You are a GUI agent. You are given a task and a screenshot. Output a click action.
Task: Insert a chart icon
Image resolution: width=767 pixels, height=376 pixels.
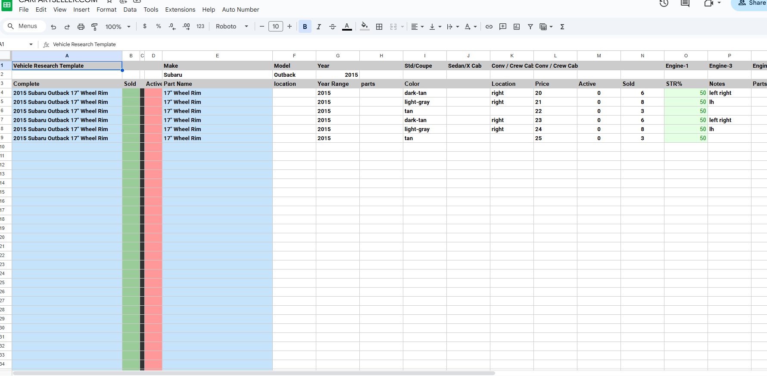pyautogui.click(x=517, y=27)
